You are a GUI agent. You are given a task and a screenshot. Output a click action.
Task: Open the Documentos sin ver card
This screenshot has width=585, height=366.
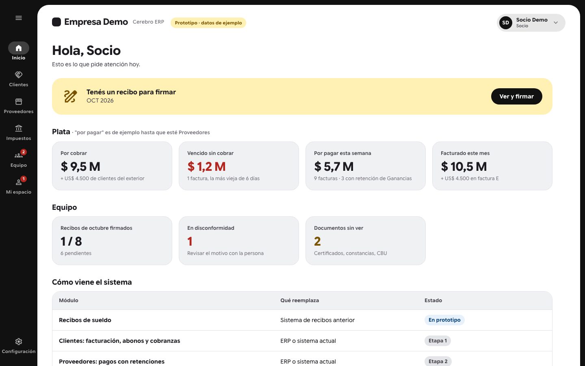[366, 241]
